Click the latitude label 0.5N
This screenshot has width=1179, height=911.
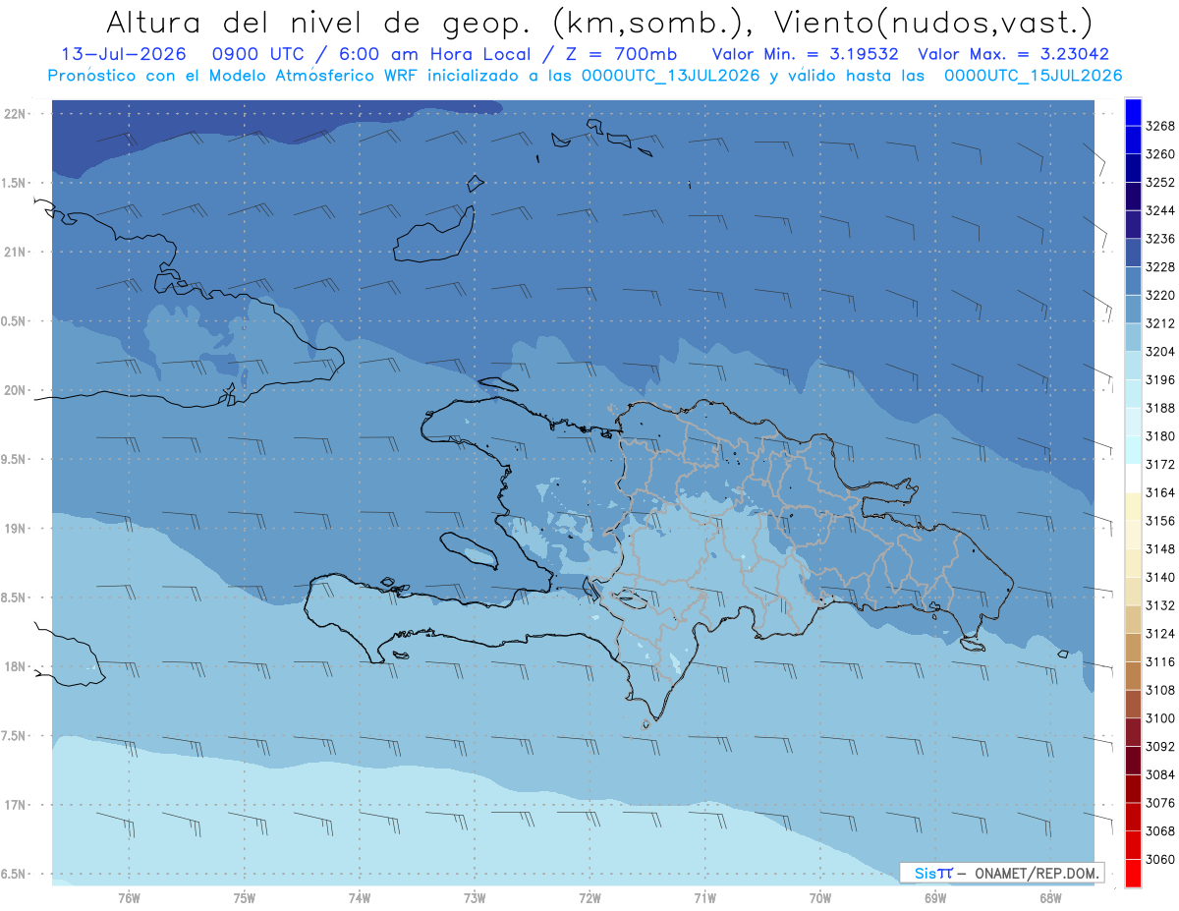[15, 321]
